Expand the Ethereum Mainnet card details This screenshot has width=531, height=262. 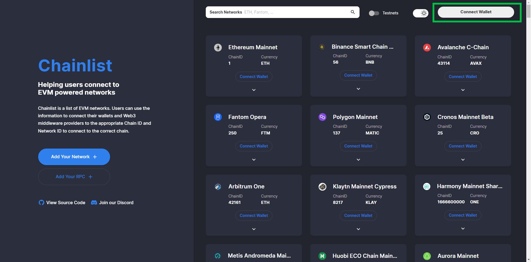254,90
